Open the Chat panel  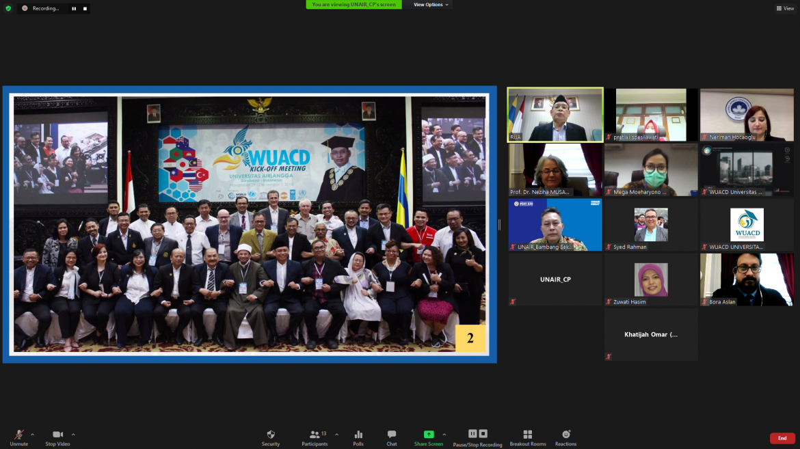click(x=392, y=438)
